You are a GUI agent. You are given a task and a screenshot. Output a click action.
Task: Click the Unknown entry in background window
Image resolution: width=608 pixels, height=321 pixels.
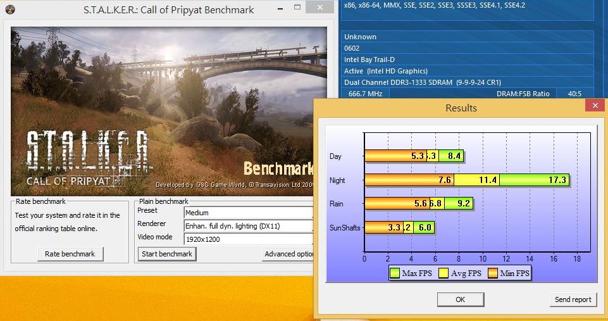(360, 37)
